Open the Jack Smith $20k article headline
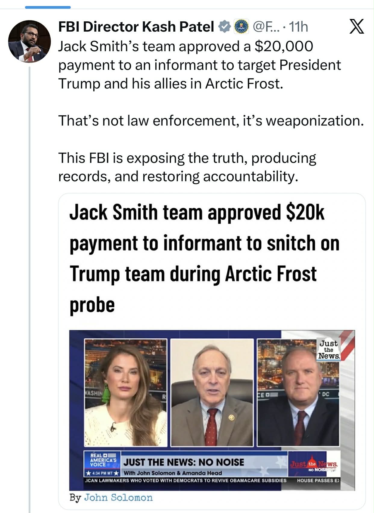374x513 pixels. (x=204, y=258)
